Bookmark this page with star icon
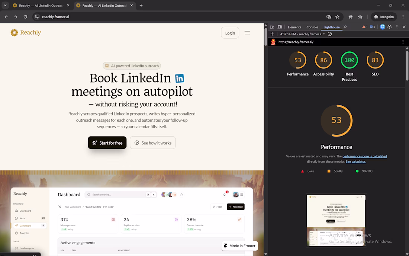Screen dimensions: 409x256 tap(337, 17)
